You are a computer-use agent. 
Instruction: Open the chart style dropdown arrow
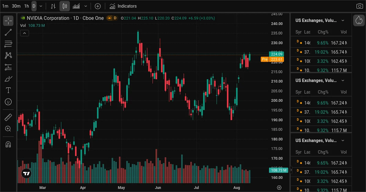point(85,6)
